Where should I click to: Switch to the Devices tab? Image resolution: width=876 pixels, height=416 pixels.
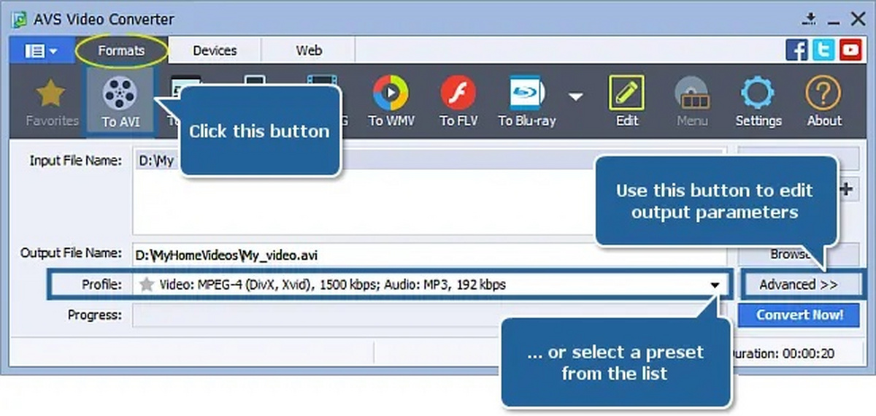tap(215, 50)
